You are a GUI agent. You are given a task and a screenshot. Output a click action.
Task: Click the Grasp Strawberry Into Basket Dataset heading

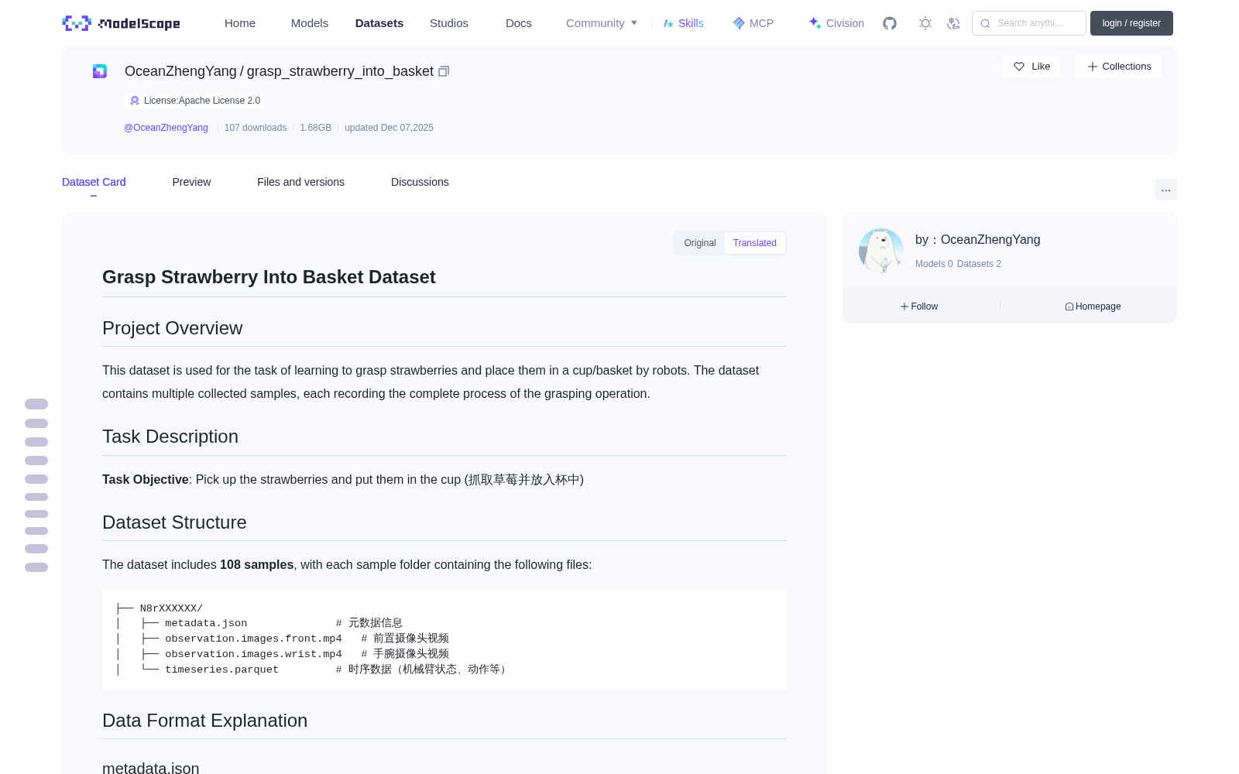pyautogui.click(x=269, y=277)
